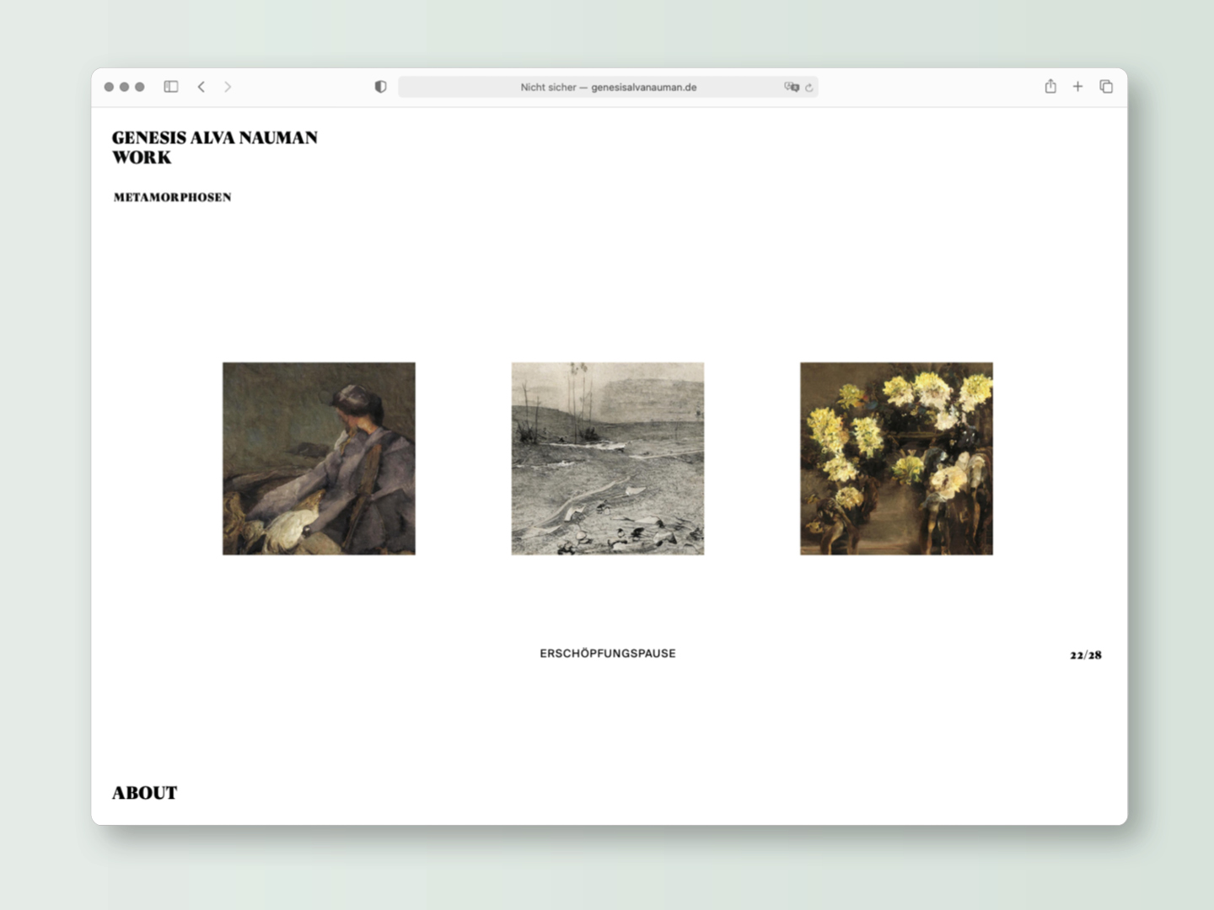This screenshot has height=910, width=1214.
Task: Go forward with the right chevron
Action: (x=228, y=87)
